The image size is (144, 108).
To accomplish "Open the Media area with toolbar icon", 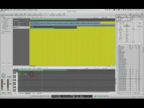I will tap(142, 14).
